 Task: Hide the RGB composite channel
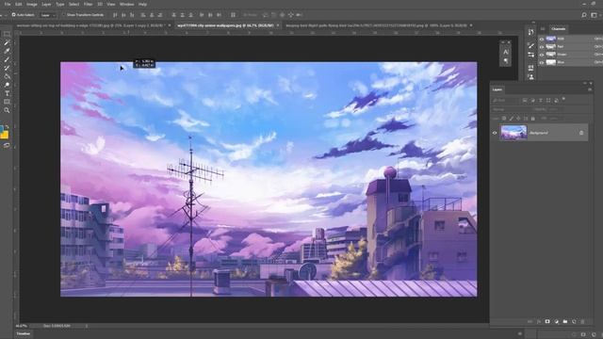tap(542, 39)
